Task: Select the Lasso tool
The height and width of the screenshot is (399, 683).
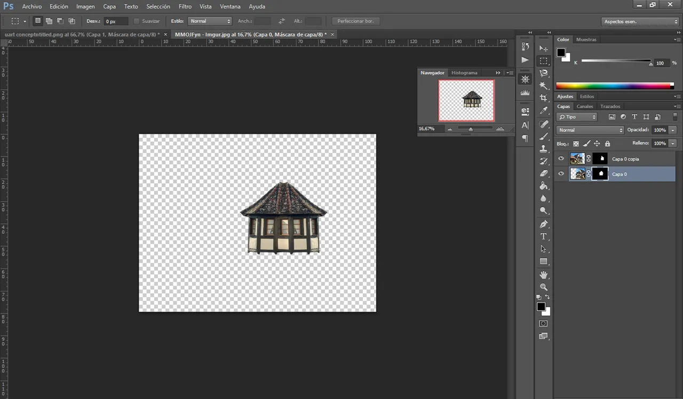Action: (x=543, y=73)
